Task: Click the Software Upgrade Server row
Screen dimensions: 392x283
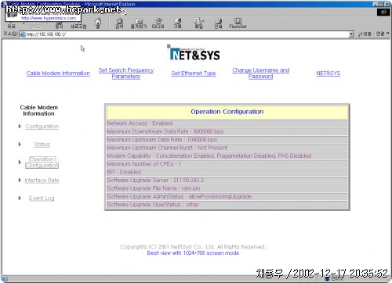Action: point(227,181)
